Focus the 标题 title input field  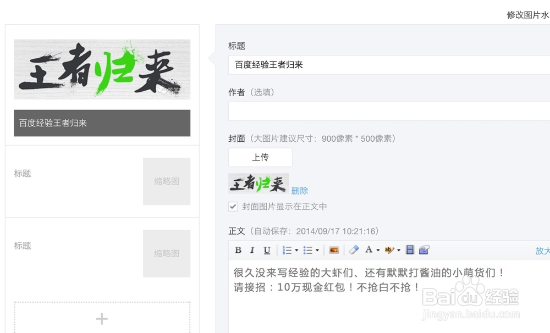[x=389, y=64]
